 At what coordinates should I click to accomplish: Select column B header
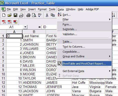coord(34,32)
